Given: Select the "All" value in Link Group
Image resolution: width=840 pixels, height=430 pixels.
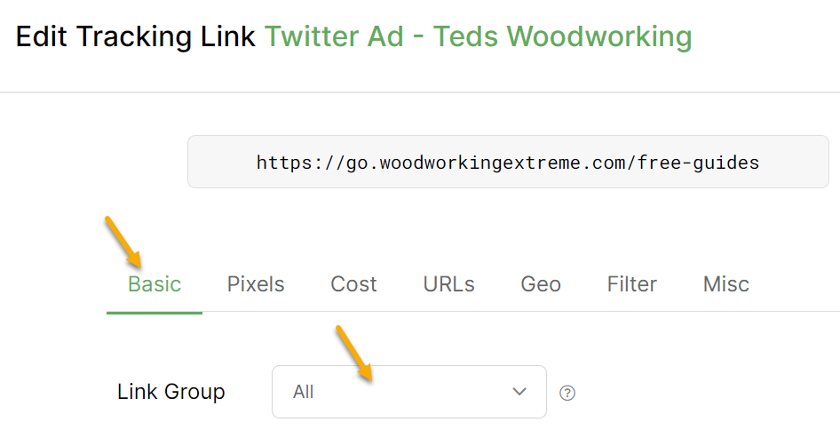Looking at the screenshot, I should coord(304,392).
